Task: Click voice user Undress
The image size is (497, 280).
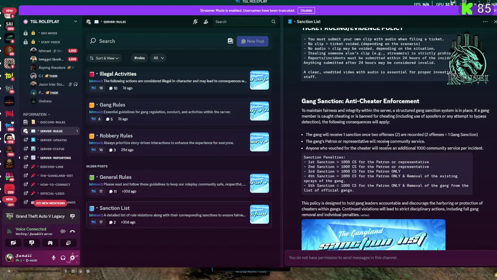Action: tap(54, 101)
